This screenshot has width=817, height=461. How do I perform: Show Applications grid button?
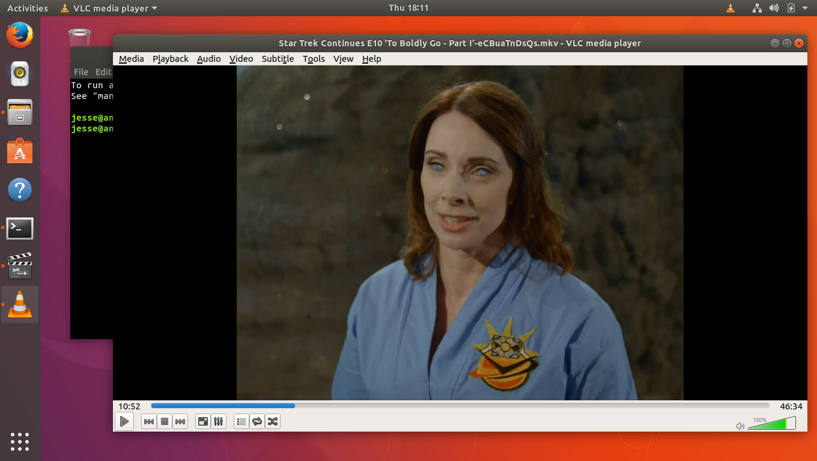[20, 441]
